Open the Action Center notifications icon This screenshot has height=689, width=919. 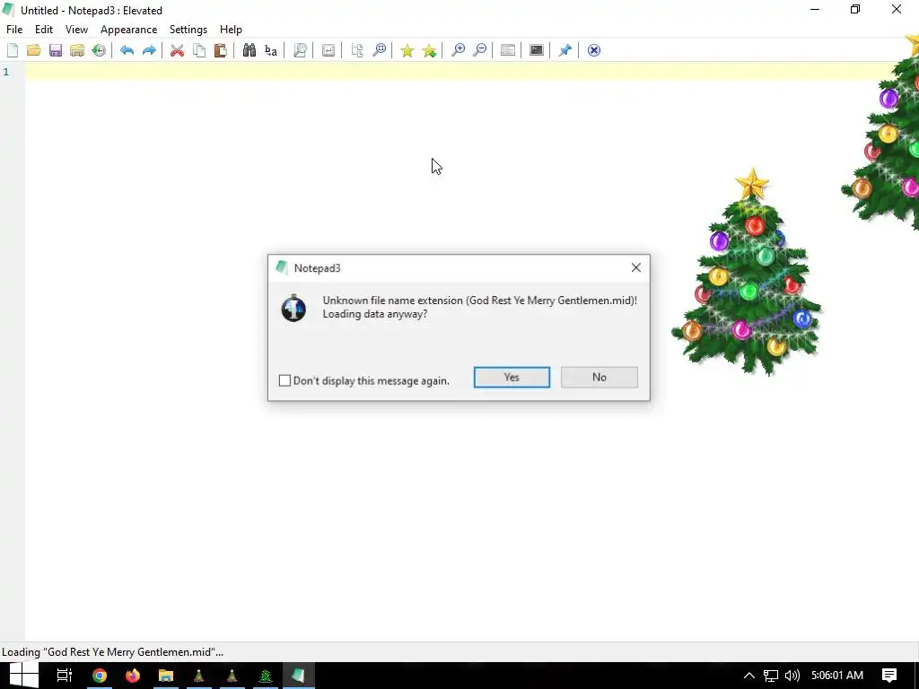889,676
